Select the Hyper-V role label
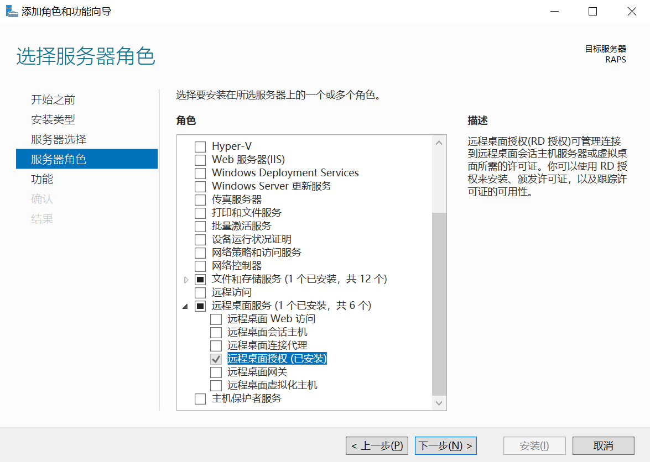 pos(231,146)
